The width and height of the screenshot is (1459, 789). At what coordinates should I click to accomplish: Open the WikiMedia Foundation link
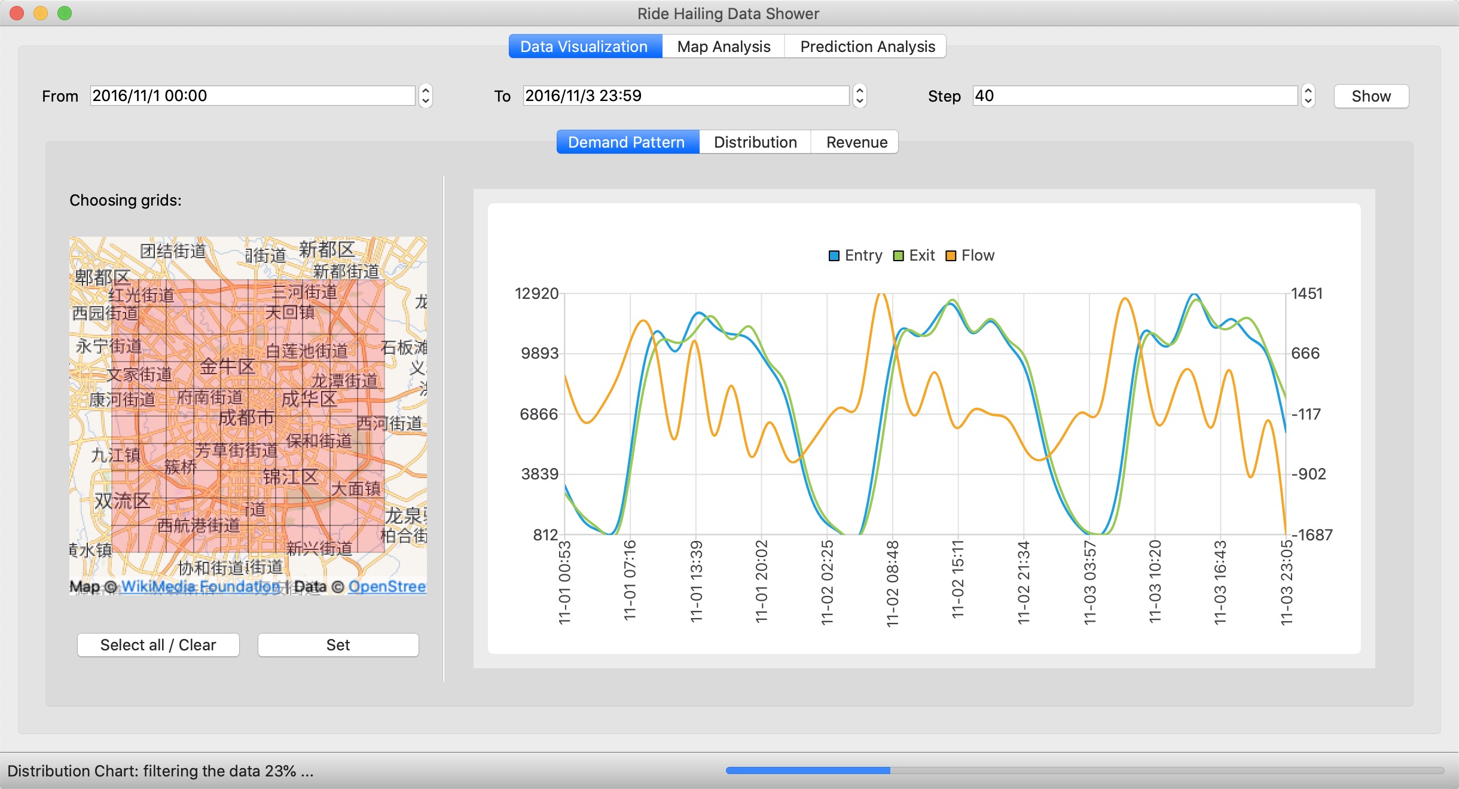tap(200, 586)
